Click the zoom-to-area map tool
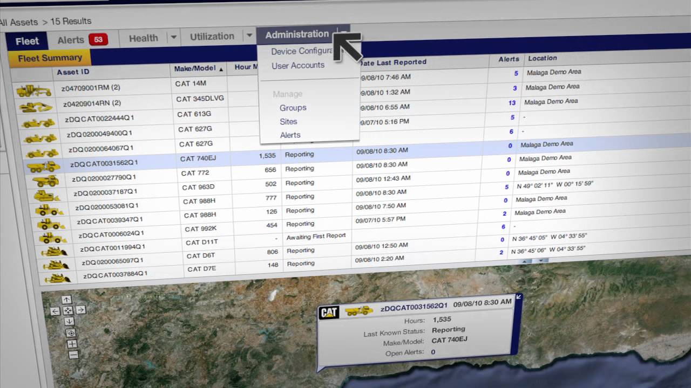This screenshot has height=388, width=691. tap(71, 332)
